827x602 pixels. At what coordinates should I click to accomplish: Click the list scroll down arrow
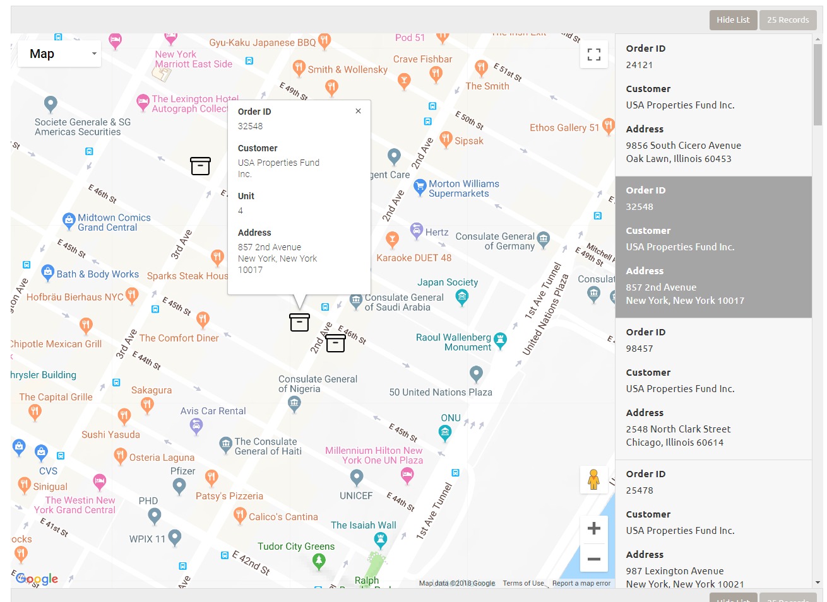point(818,583)
